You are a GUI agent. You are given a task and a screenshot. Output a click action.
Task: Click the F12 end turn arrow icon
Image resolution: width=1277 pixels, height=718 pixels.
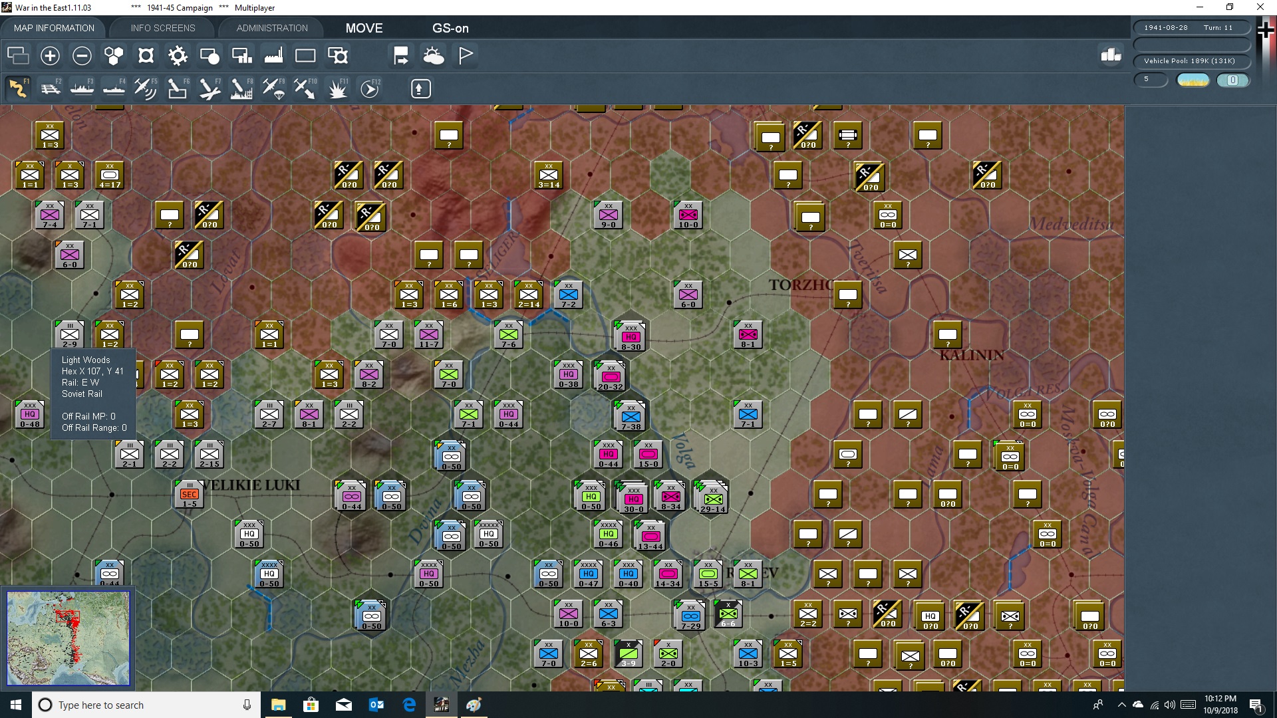pyautogui.click(x=370, y=88)
